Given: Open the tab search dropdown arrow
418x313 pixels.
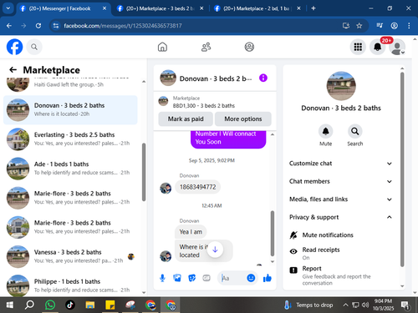Looking at the screenshot, I should coord(8,8).
